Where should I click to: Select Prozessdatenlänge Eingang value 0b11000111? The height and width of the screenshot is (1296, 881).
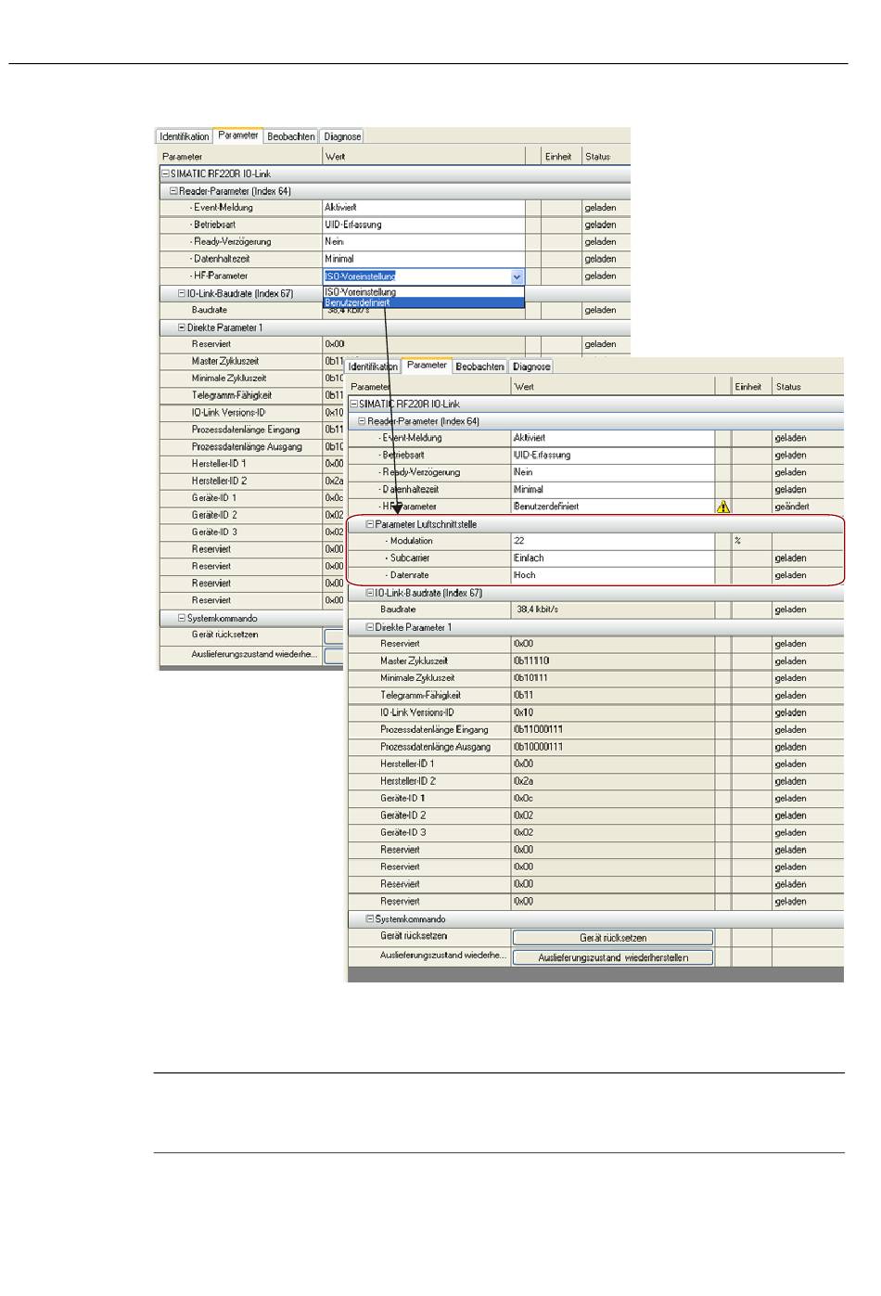[x=613, y=730]
